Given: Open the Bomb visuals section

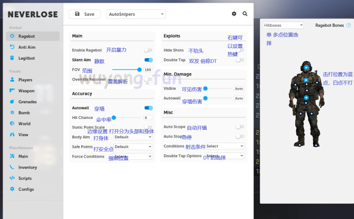Looking at the screenshot, I should pos(24,113).
